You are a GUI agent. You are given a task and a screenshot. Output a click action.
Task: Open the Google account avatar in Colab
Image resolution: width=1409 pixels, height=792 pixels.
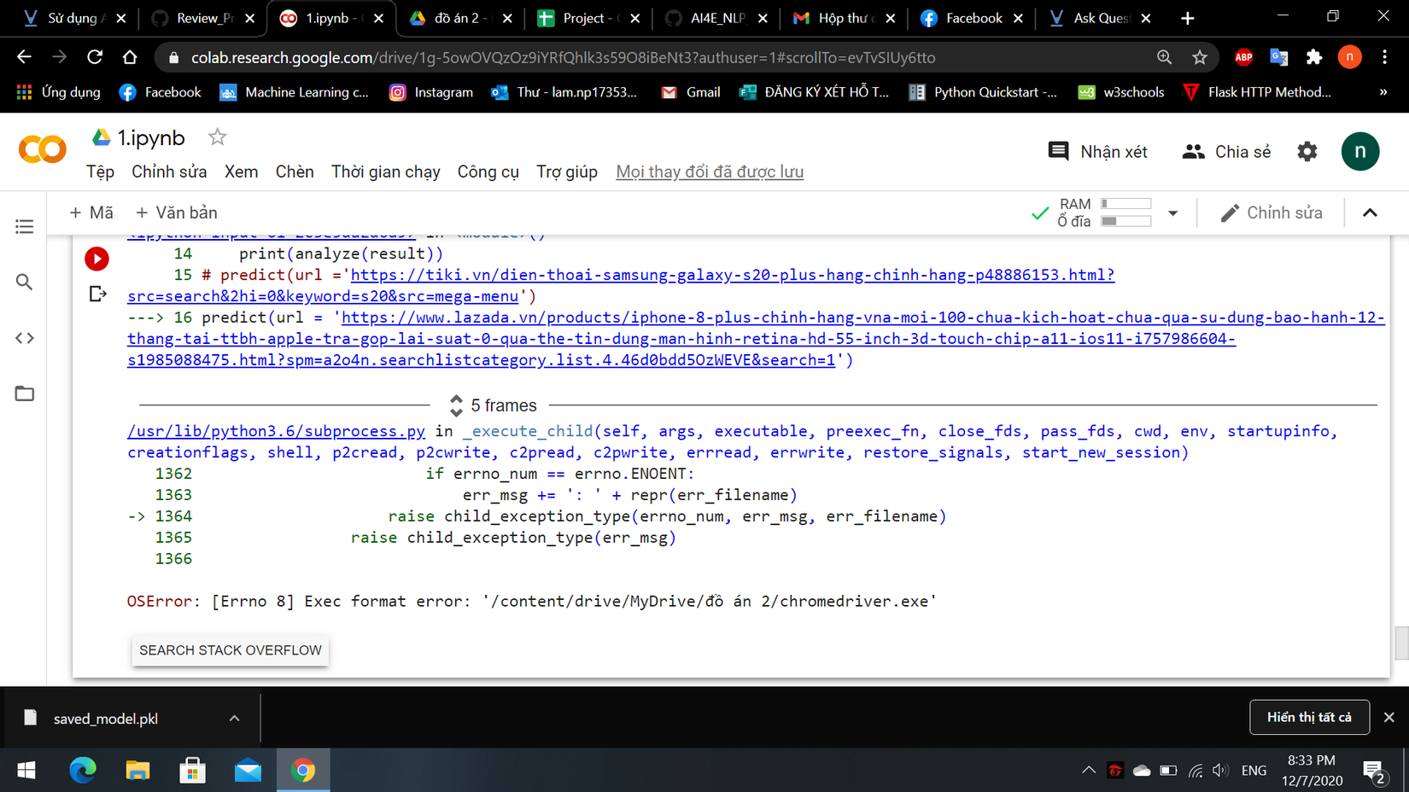click(x=1360, y=152)
